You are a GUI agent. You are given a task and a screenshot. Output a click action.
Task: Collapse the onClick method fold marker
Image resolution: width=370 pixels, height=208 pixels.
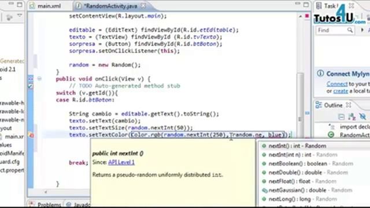click(x=39, y=79)
